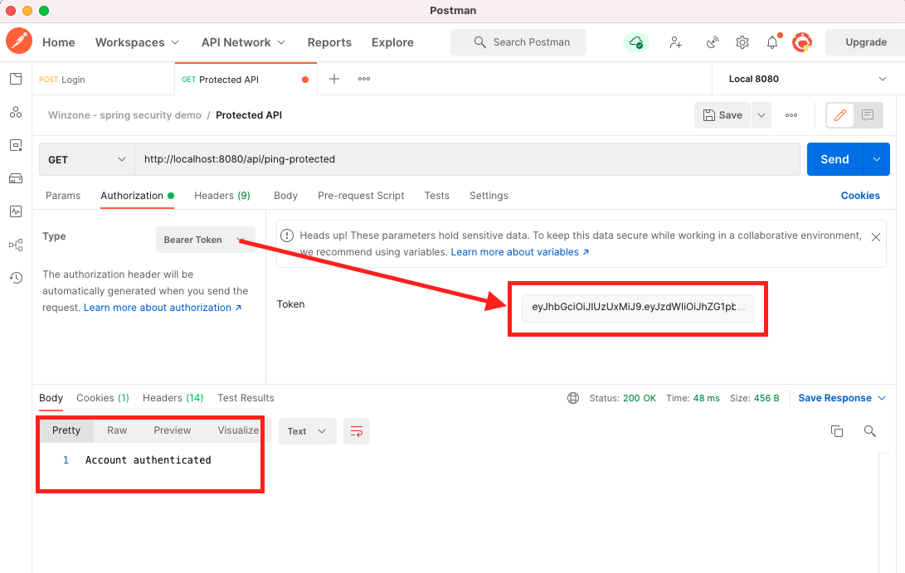The width and height of the screenshot is (905, 573).
Task: Open History icon in left sidebar
Action: click(x=16, y=278)
